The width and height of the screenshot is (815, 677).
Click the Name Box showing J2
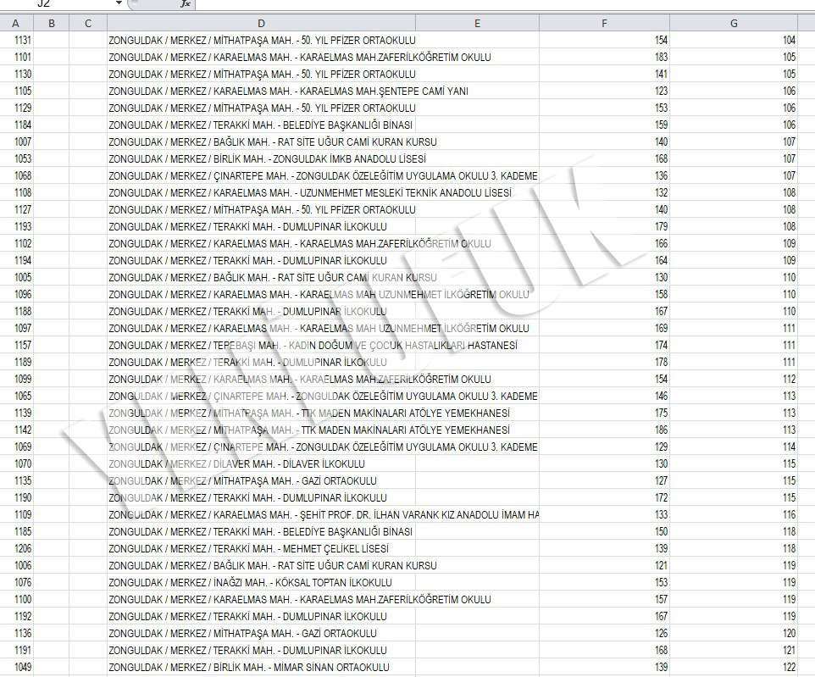pos(59,4)
